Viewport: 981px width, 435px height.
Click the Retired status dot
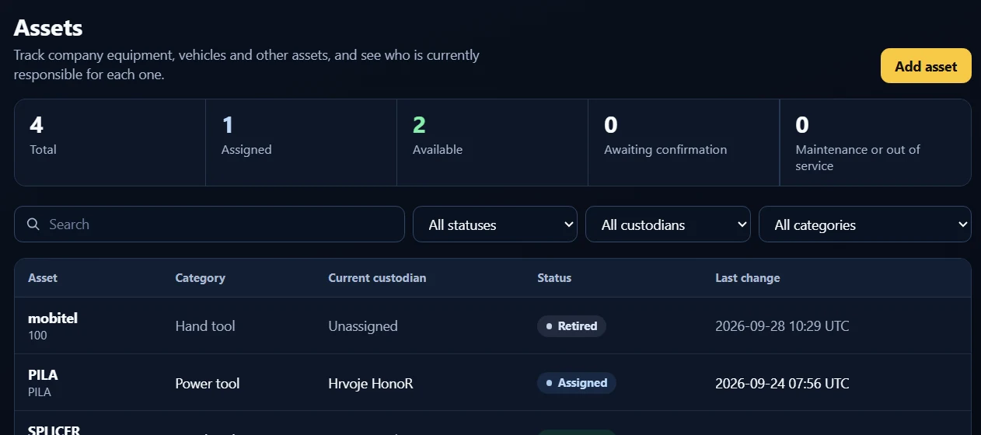[x=550, y=326]
